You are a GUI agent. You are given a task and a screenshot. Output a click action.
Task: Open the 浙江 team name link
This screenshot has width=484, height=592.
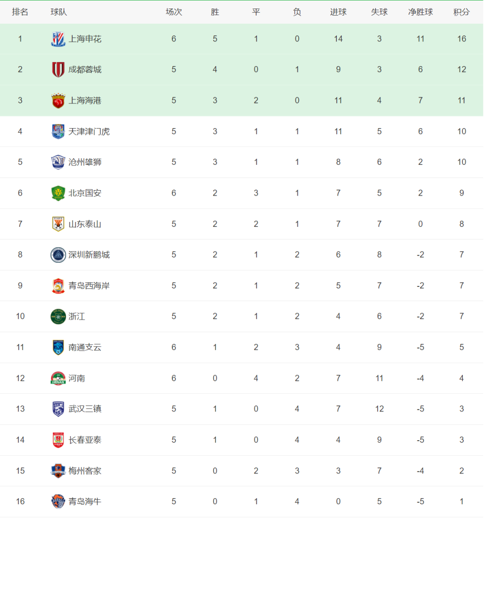click(x=77, y=317)
